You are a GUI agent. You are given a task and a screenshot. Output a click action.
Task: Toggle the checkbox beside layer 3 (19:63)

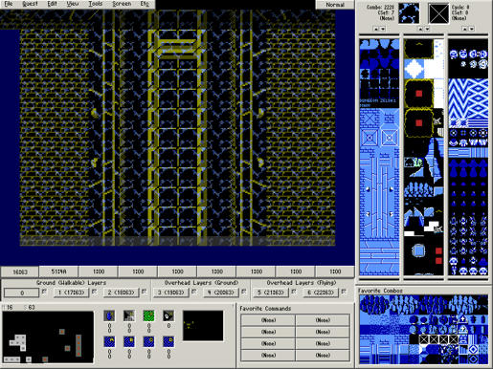(194, 292)
